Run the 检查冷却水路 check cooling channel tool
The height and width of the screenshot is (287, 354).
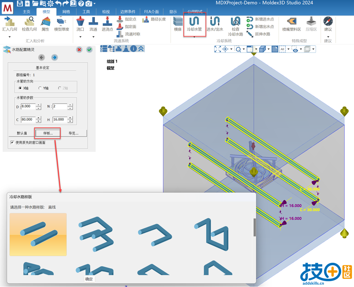(x=235, y=26)
